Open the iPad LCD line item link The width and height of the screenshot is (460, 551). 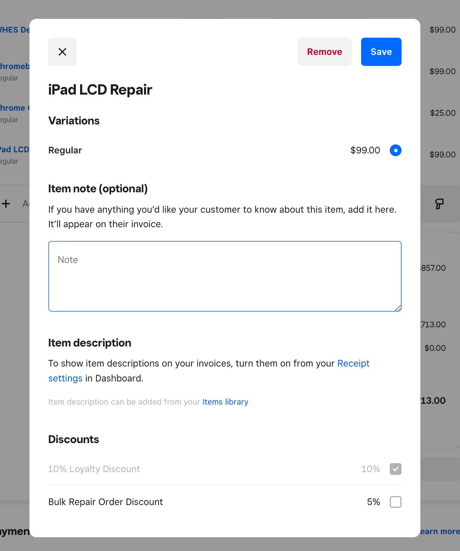coord(15,150)
